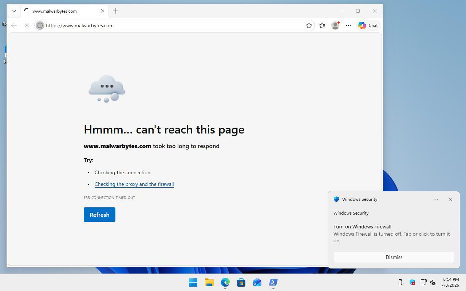466x291 pixels.
Task: Switch to Microsoft Edge on taskbar
Action: point(225,282)
